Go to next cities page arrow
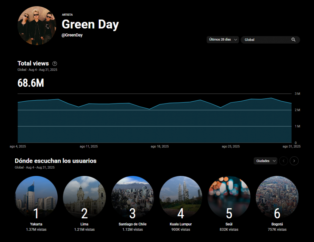 [x=294, y=161]
